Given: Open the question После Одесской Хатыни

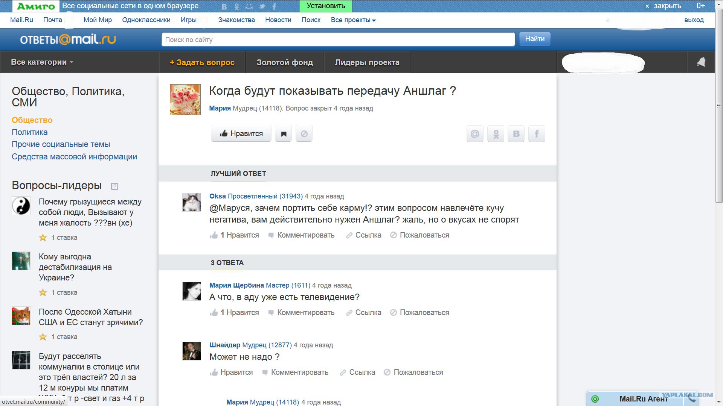Looking at the screenshot, I should pyautogui.click(x=91, y=317).
